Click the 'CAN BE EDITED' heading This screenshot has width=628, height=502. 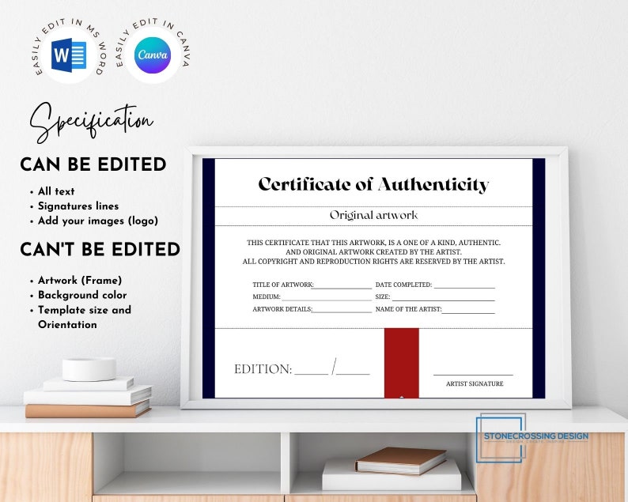[x=93, y=164]
